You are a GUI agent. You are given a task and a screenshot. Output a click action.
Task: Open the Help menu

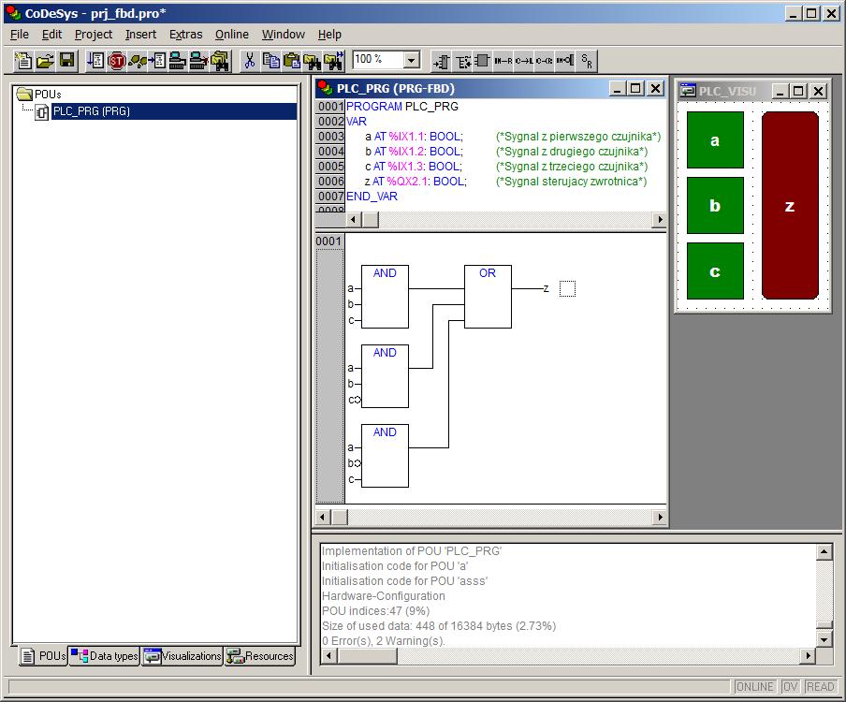click(329, 35)
